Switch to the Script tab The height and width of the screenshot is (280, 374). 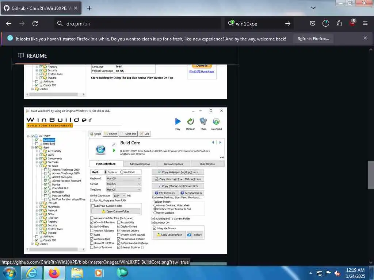pyautogui.click(x=95, y=134)
